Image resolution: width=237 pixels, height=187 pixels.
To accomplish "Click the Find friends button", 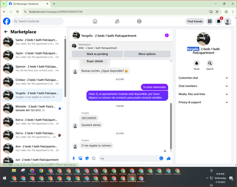I will coord(195,21).
